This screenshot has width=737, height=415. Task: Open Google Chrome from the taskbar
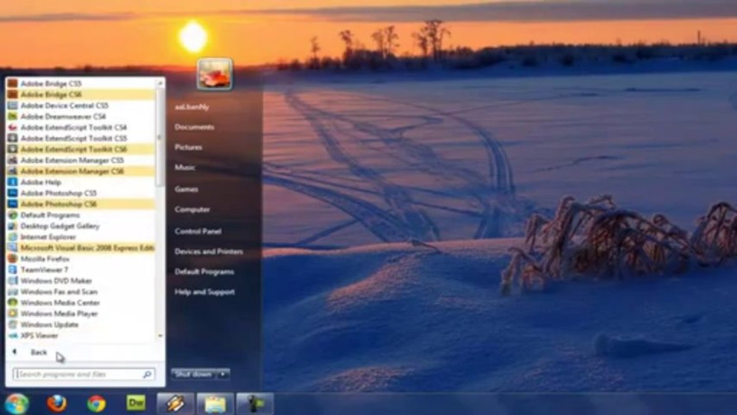click(96, 403)
